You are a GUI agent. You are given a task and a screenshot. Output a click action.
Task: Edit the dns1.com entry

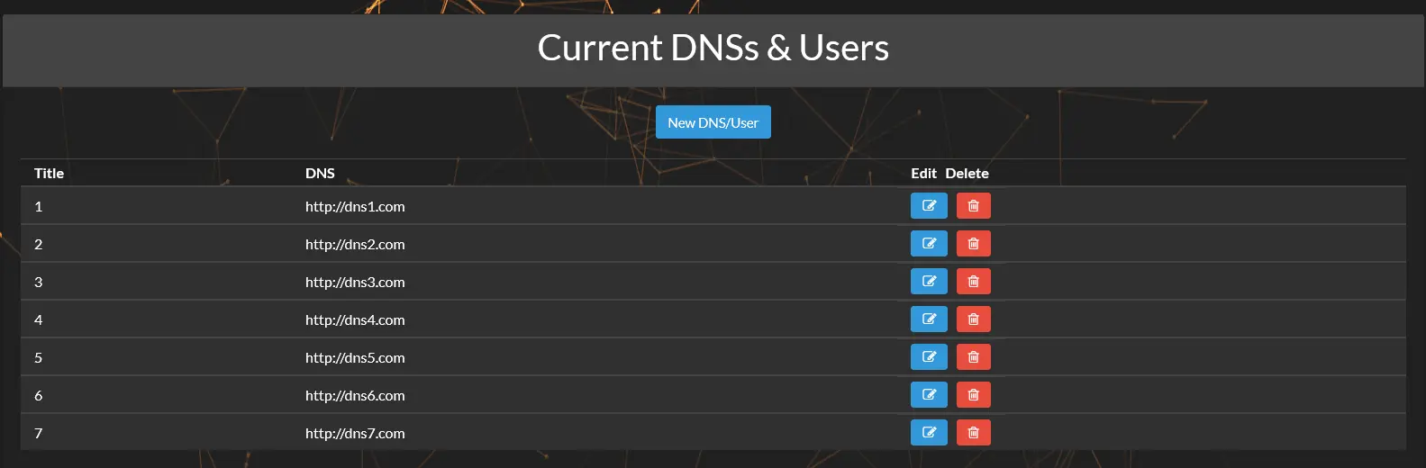pos(929,206)
